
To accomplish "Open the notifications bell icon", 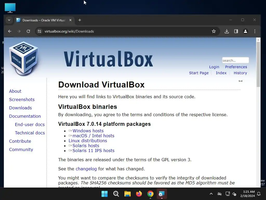I will (x=259, y=194).
